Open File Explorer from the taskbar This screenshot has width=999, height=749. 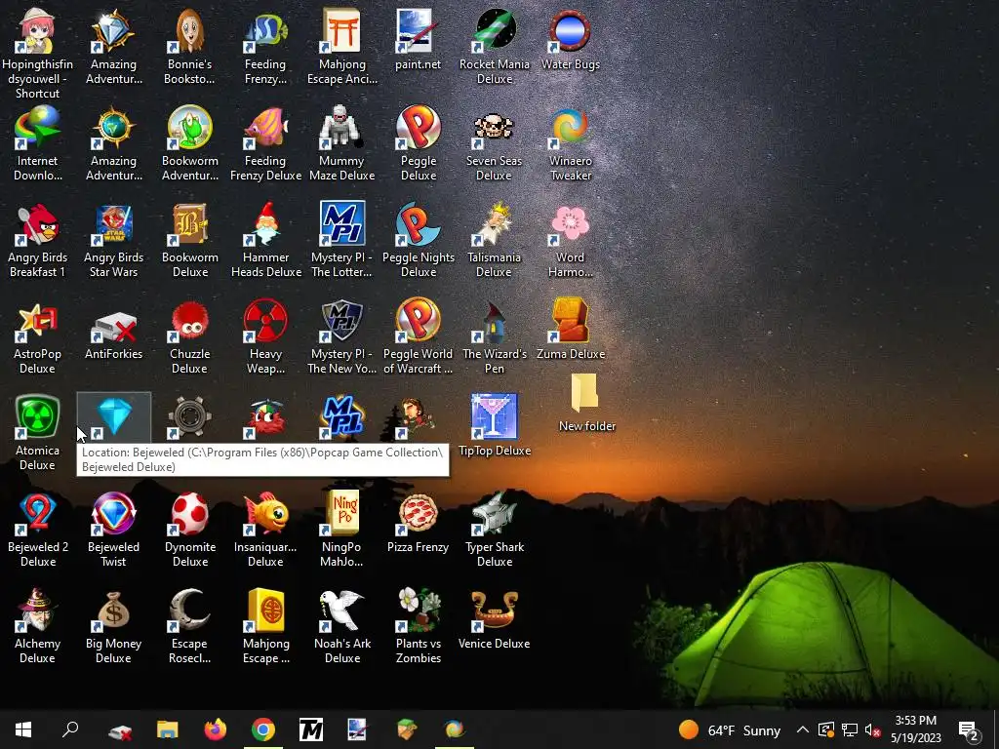pos(168,729)
